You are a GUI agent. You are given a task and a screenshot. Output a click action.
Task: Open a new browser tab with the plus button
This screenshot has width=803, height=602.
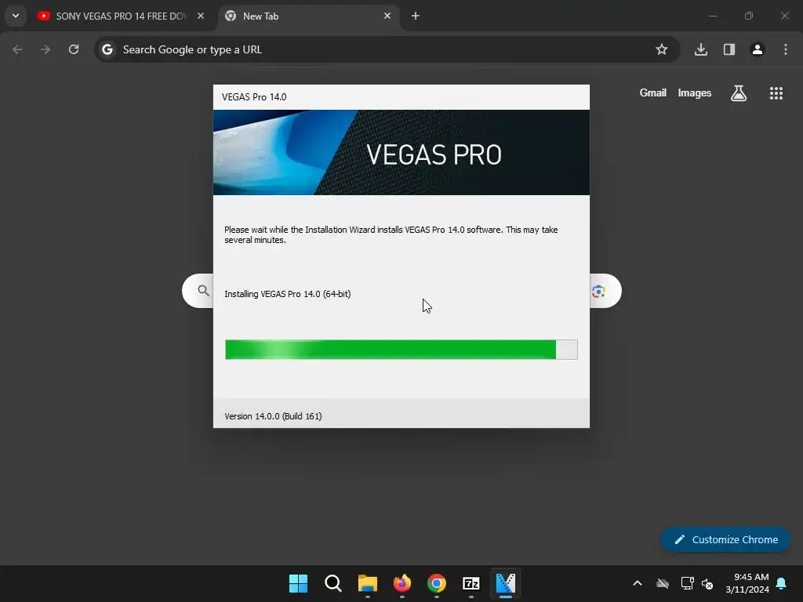(x=416, y=16)
